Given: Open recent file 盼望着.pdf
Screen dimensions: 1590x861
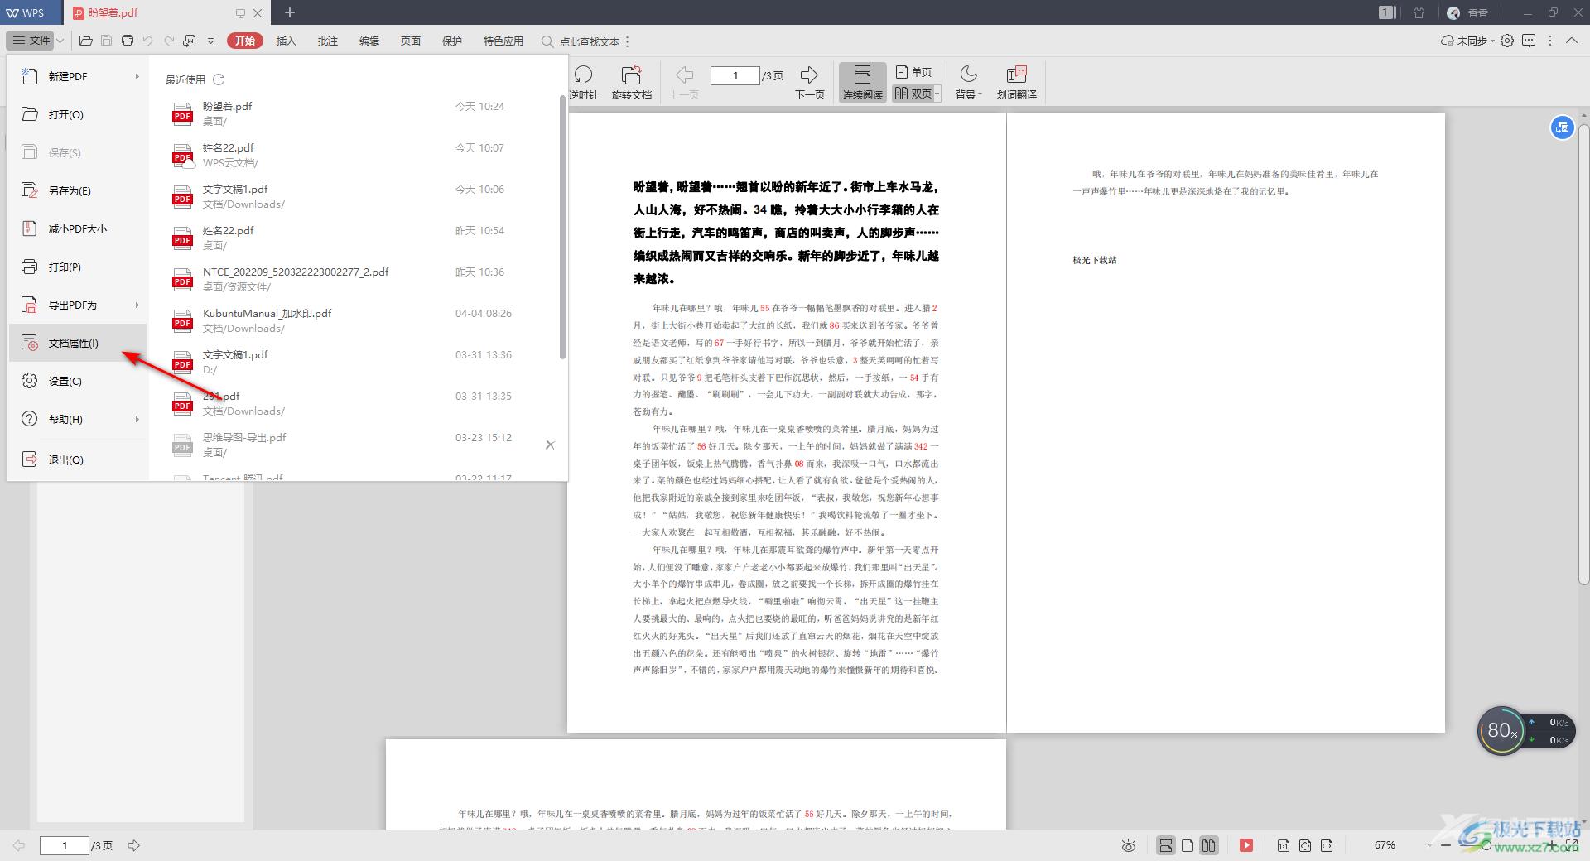Looking at the screenshot, I should (356, 113).
